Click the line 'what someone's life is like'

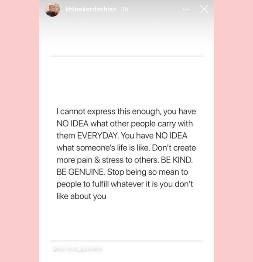tap(103, 148)
